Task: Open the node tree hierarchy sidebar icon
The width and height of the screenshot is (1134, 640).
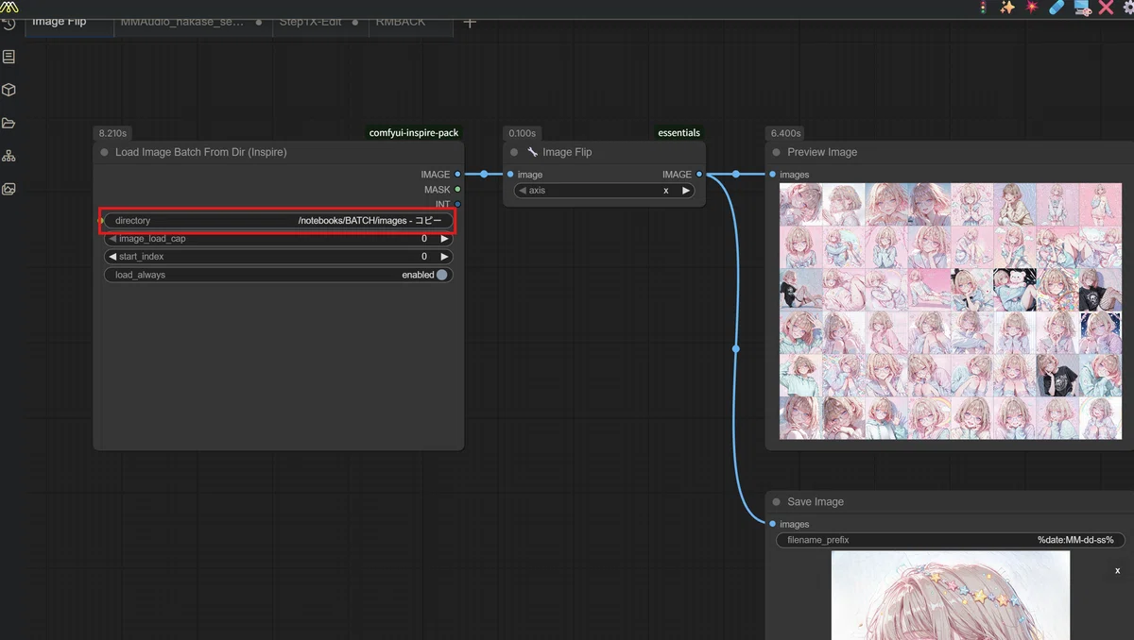Action: pyautogui.click(x=9, y=156)
